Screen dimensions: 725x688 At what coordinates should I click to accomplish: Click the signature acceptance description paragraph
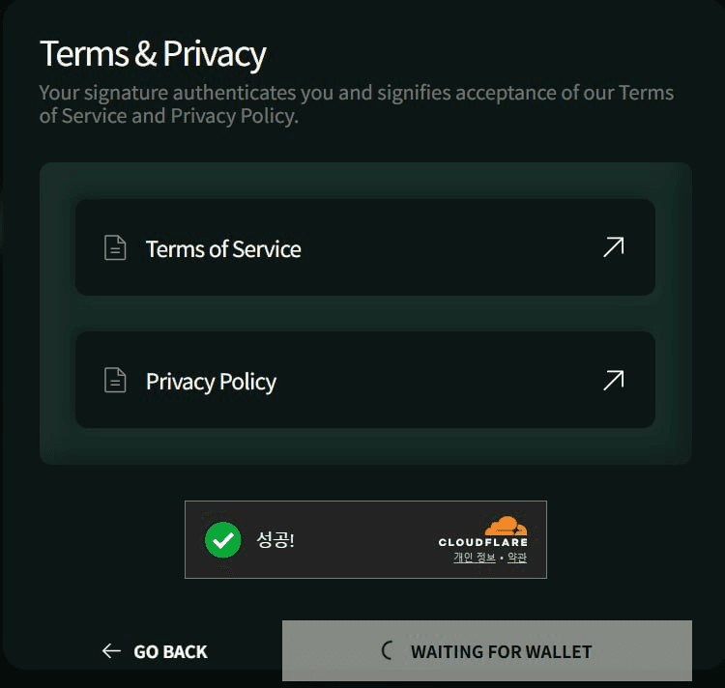[356, 104]
